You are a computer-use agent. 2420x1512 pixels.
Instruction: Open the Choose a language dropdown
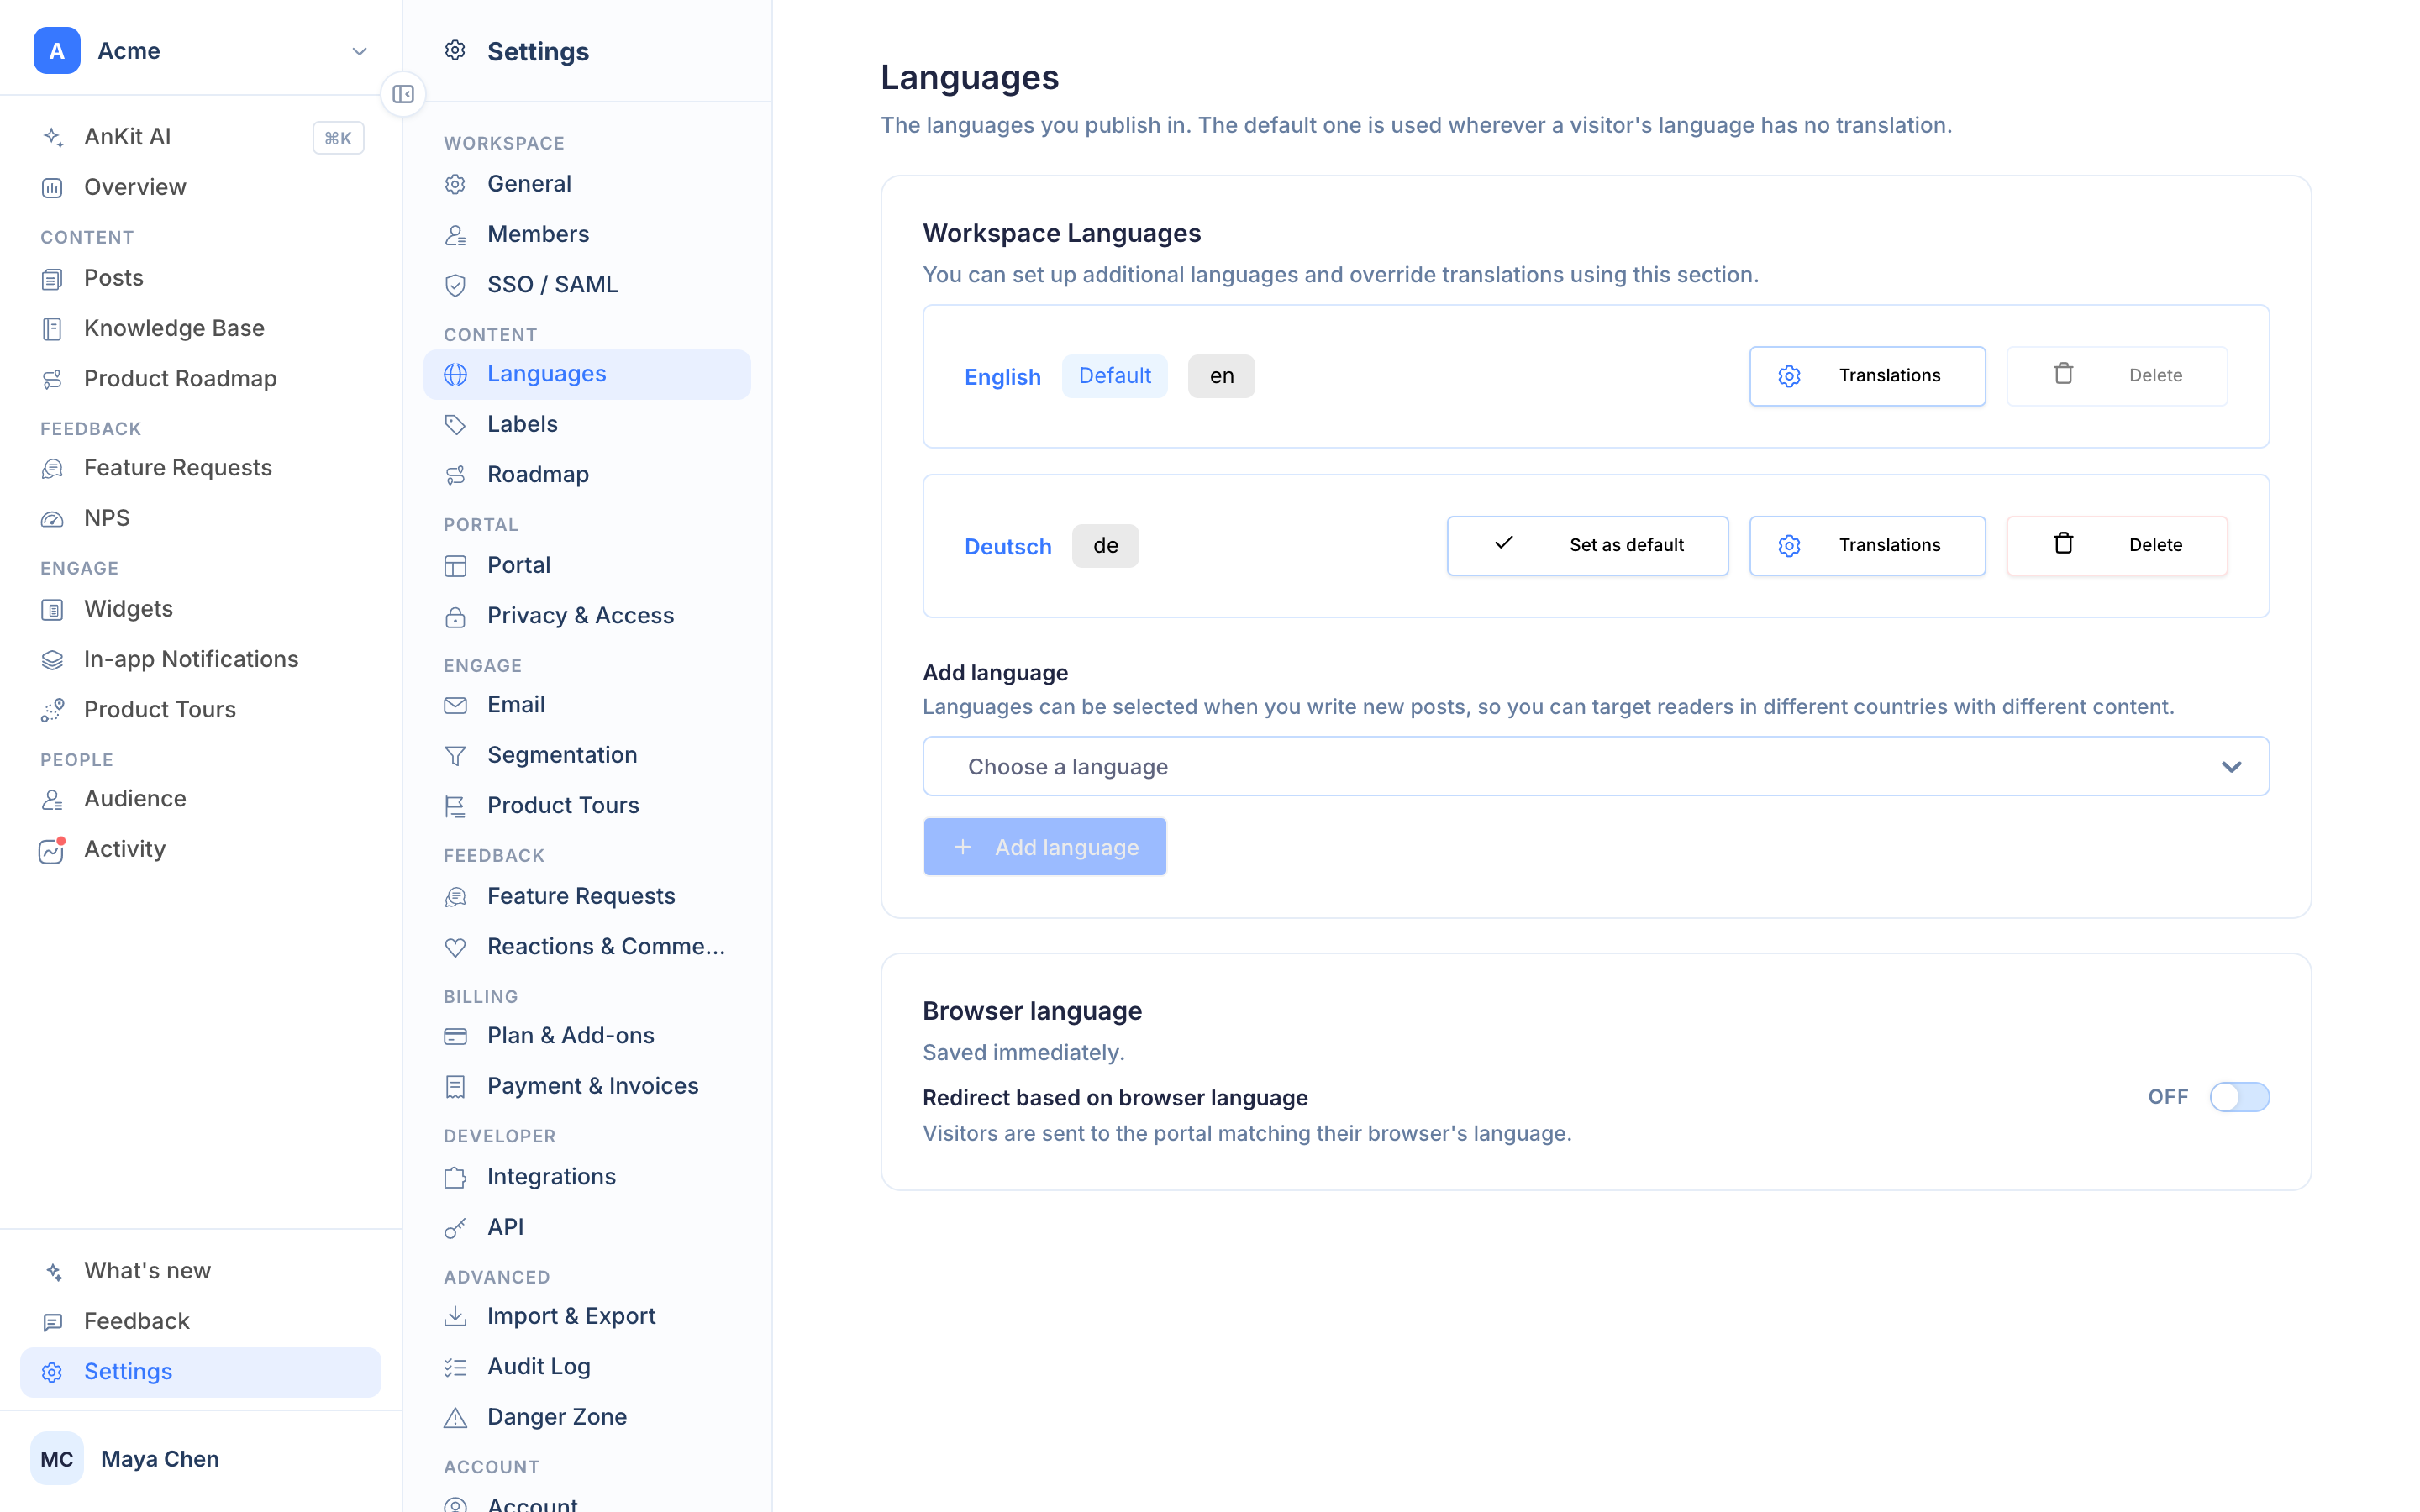tap(1596, 767)
